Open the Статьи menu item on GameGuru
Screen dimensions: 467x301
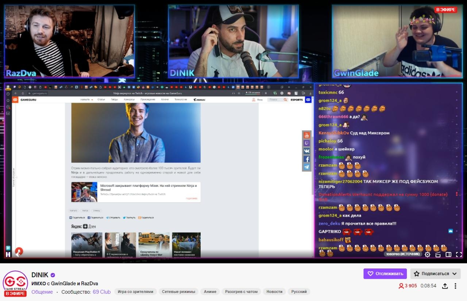coord(101,99)
